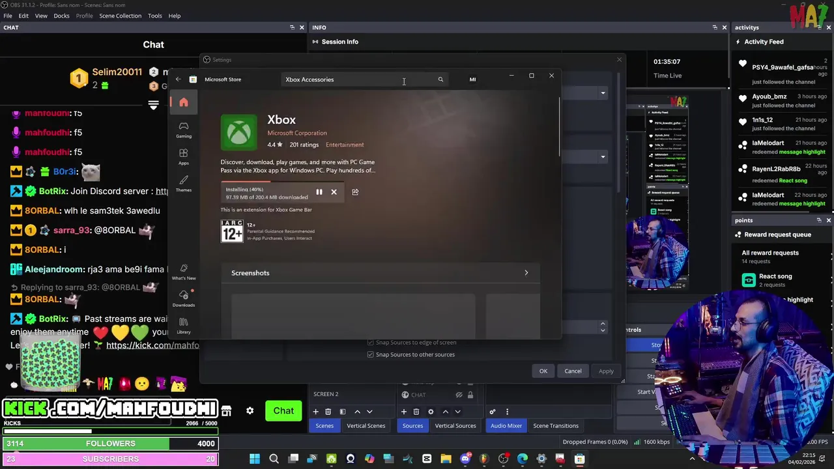This screenshot has height=469, width=834.
Task: Pause the Xbox app download
Action: [319, 192]
